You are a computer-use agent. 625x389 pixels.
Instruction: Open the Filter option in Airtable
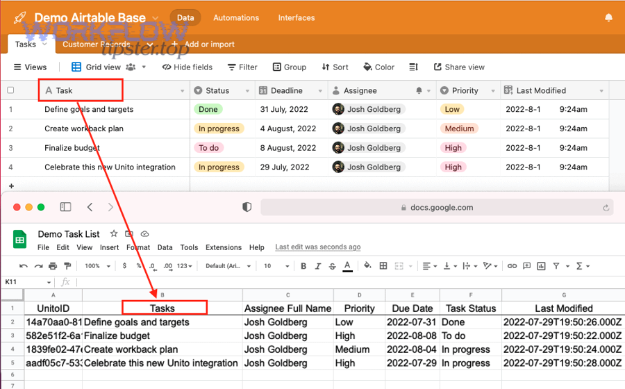[x=242, y=67]
